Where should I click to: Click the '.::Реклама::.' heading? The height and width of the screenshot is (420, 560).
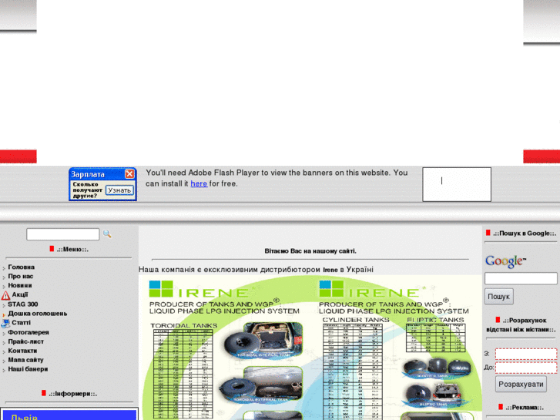coord(525,408)
